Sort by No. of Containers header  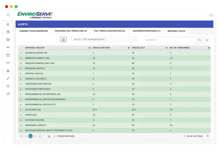pyautogui.click(x=180, y=48)
